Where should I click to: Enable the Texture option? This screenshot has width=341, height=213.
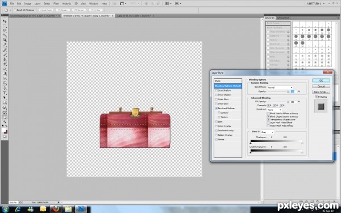219,117
